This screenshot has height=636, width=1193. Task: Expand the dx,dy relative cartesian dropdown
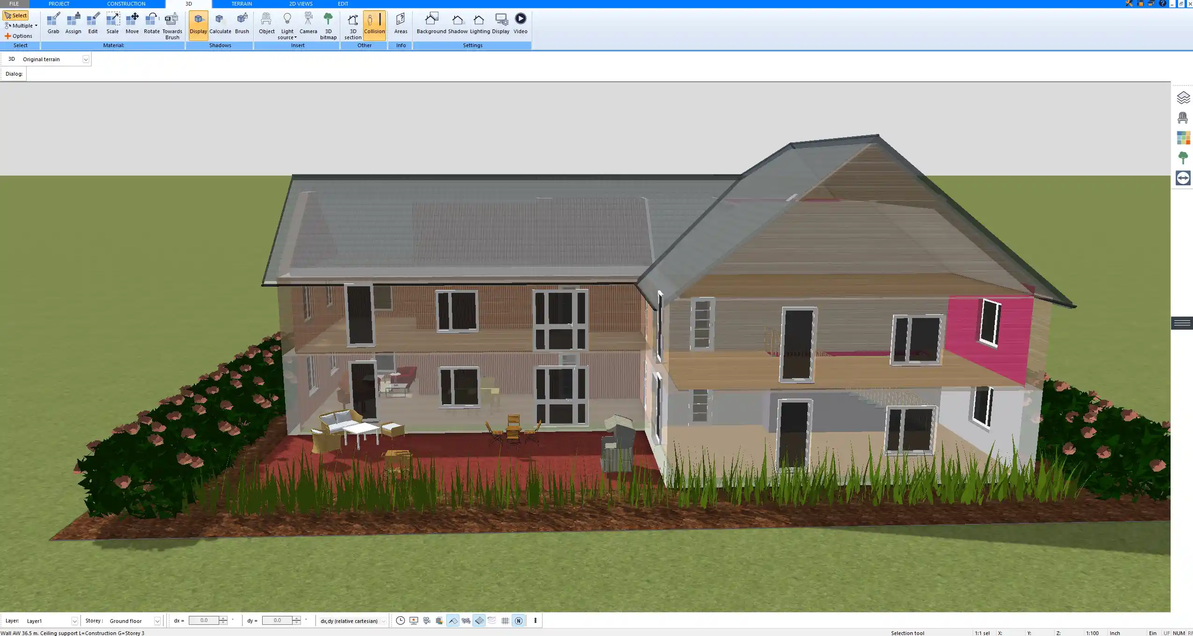[382, 621]
